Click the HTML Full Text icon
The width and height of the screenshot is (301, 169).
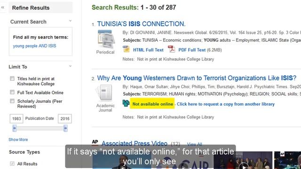click(127, 49)
